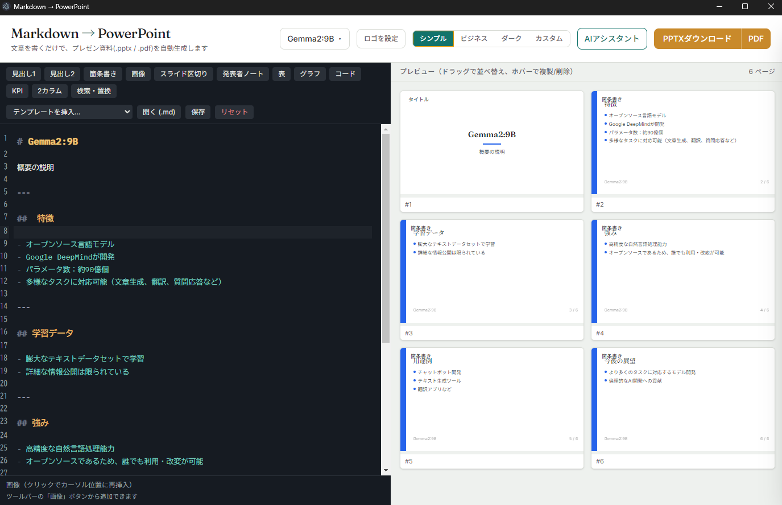
Task: Click the '概要の説明' line in editor
Action: [35, 167]
